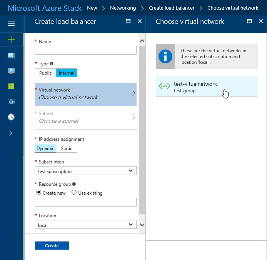Choose Static IP address assignment
The height and width of the screenshot is (260, 267).
pyautogui.click(x=67, y=148)
